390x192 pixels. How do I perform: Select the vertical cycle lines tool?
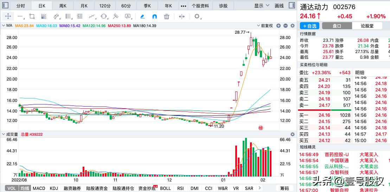pos(68,17)
